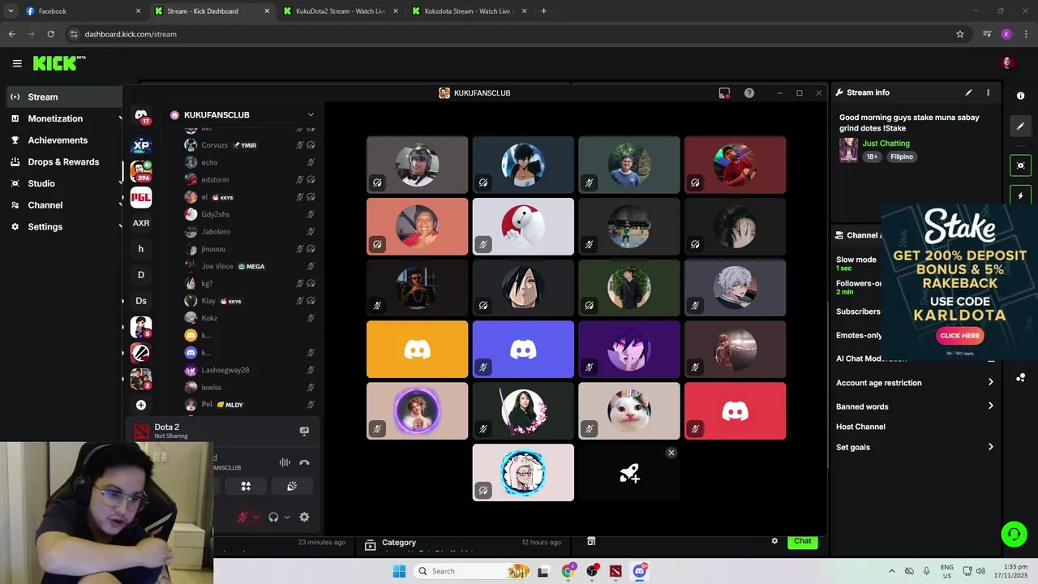Open Discord direct messages home icon
Image resolution: width=1038 pixels, height=584 pixels.
(141, 117)
